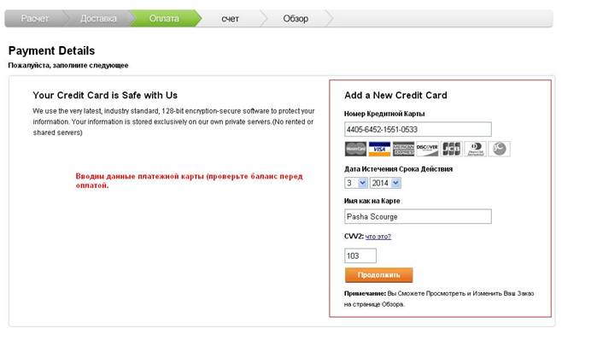The width and height of the screenshot is (597, 352).
Task: Choose the Visa card logo
Action: (379, 149)
